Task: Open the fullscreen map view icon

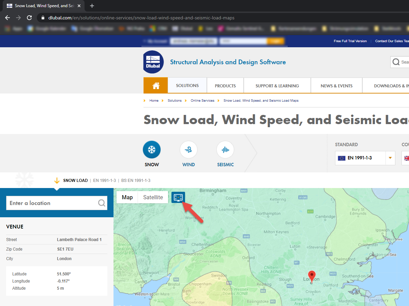Action: 178,197
